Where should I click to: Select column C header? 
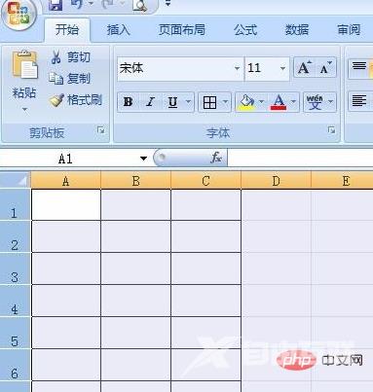pos(205,180)
